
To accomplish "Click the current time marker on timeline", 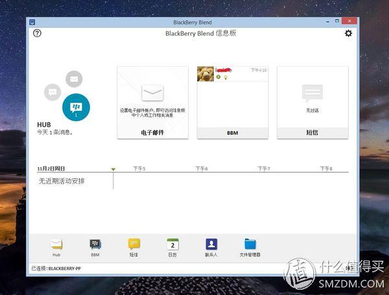I will [113, 169].
